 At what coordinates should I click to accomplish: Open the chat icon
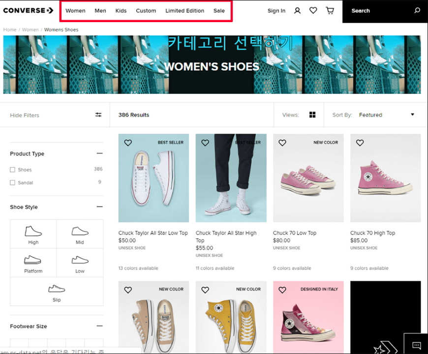tap(416, 345)
